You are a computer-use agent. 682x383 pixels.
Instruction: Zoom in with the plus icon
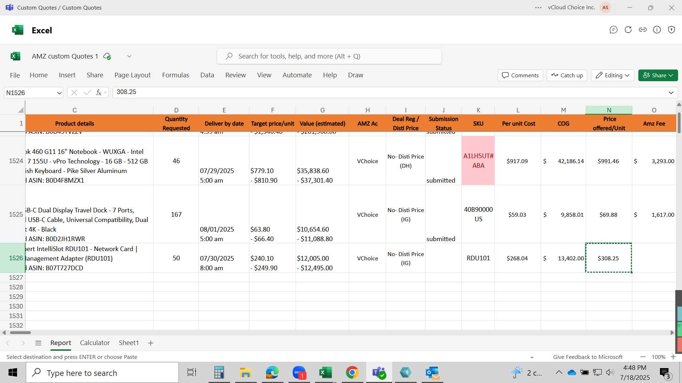(x=673, y=357)
